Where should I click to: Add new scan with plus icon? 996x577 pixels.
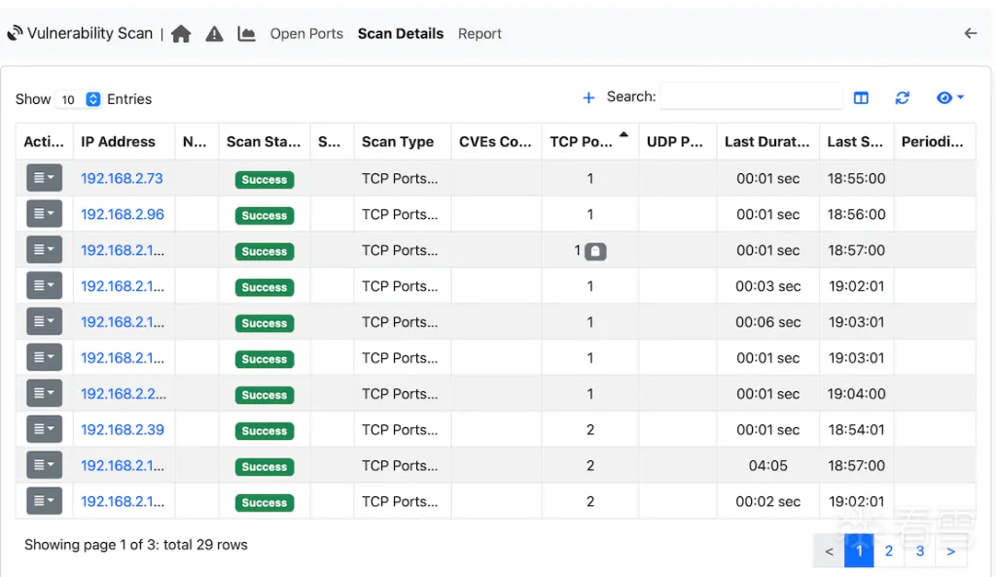(588, 98)
